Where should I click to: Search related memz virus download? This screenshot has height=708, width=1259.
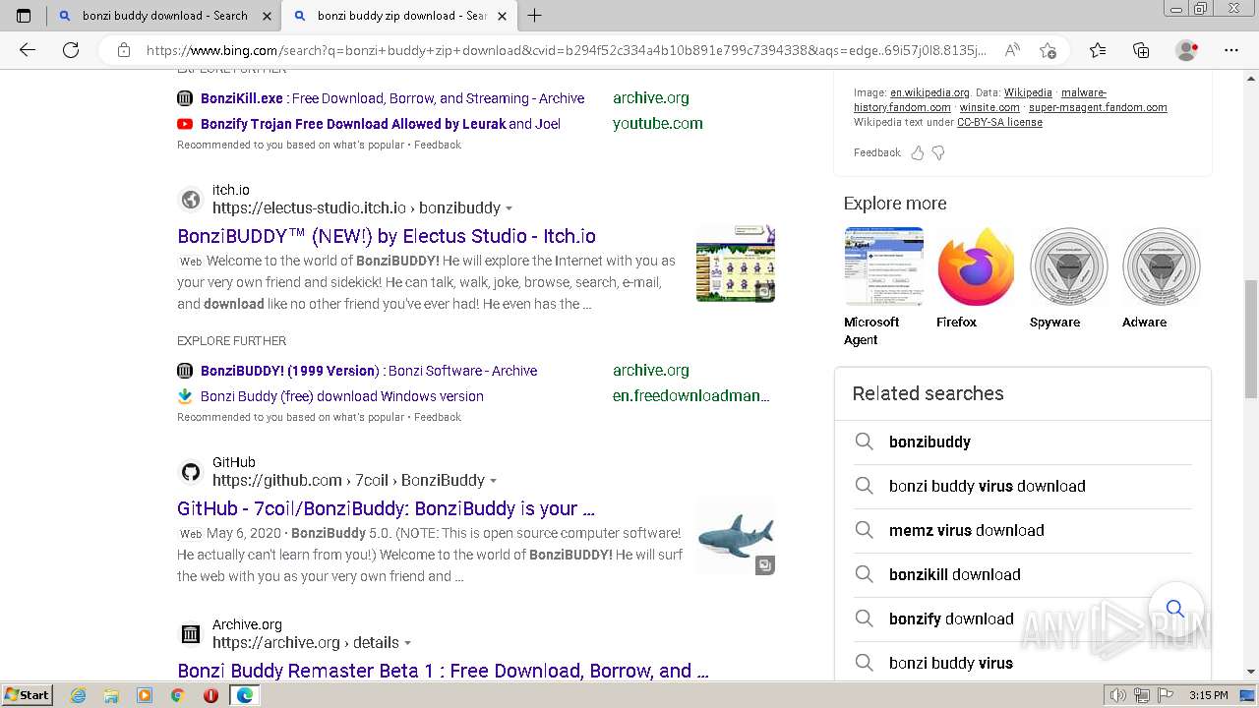(x=1023, y=531)
